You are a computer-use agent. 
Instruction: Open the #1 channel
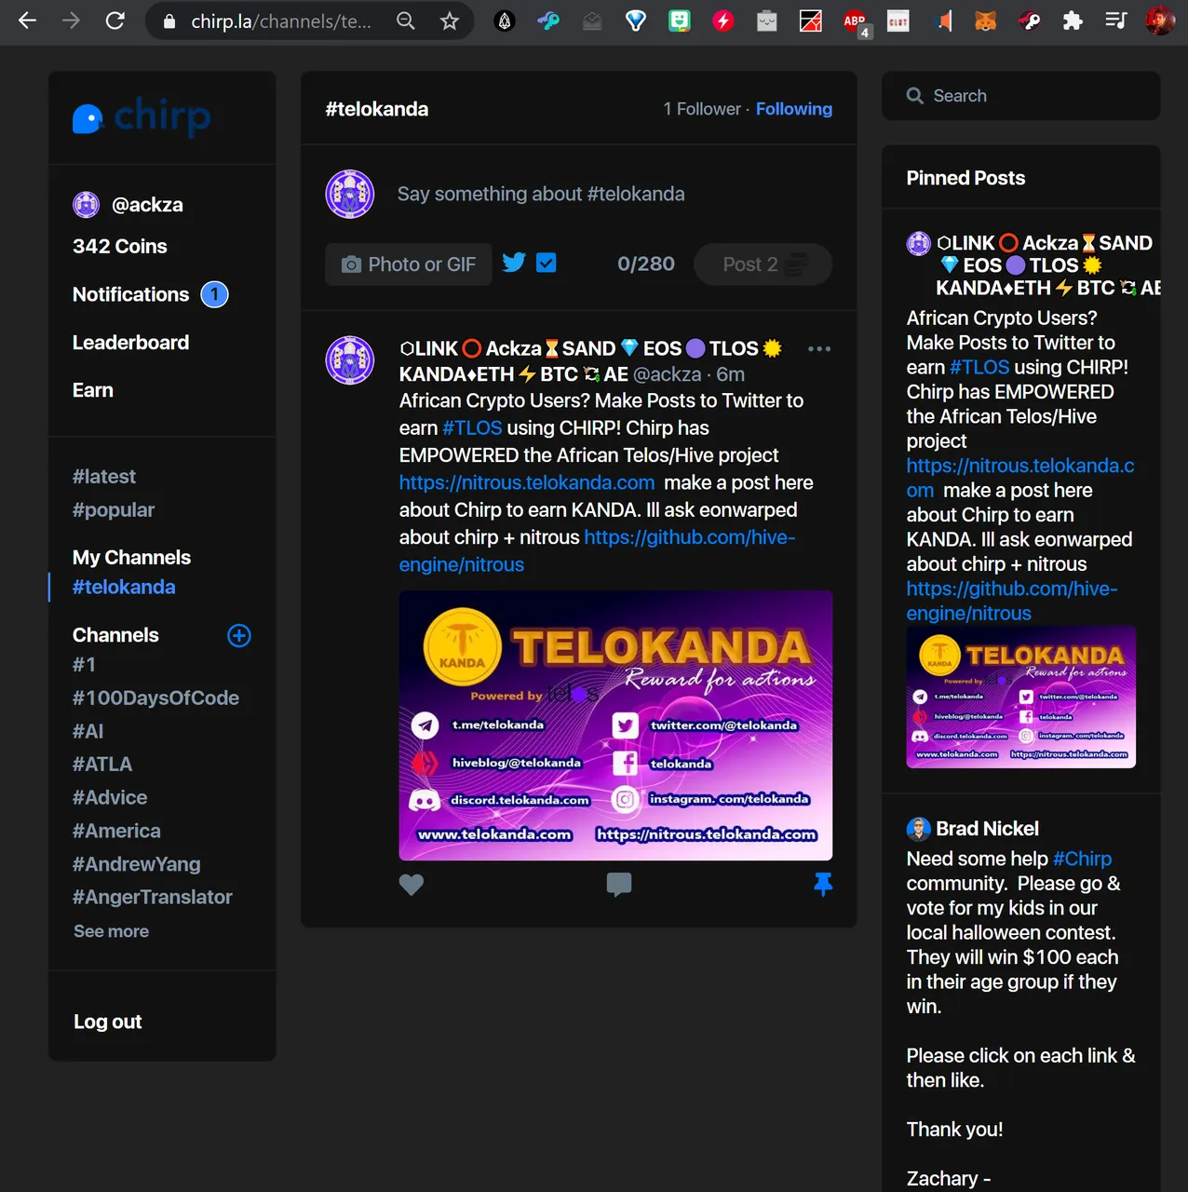[84, 665]
